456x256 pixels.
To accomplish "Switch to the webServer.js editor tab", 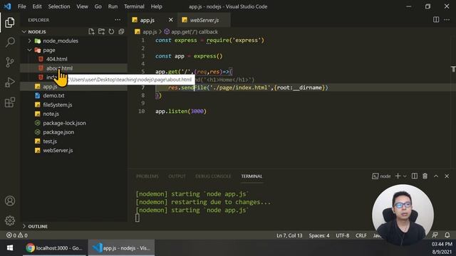I will [x=204, y=20].
